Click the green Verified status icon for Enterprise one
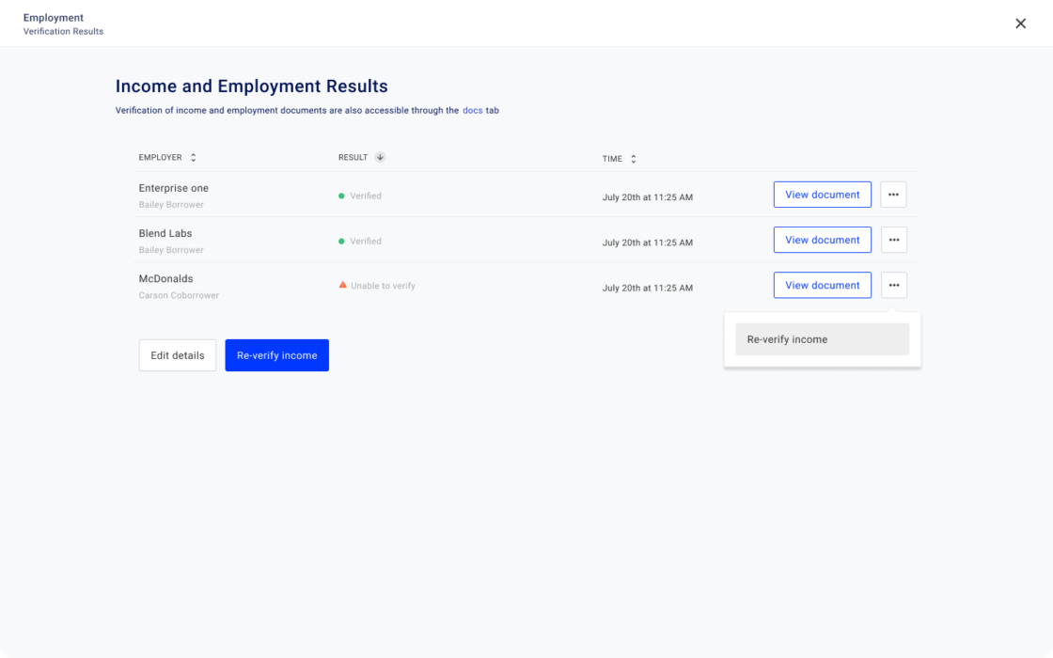Image resolution: width=1053 pixels, height=658 pixels. [340, 196]
